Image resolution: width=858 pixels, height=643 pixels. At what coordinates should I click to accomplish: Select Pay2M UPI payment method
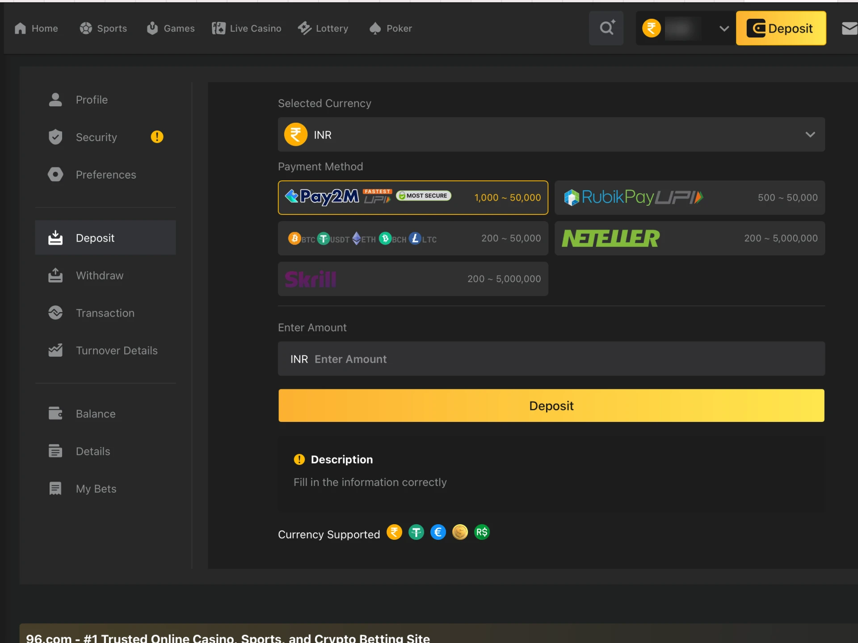click(x=412, y=197)
